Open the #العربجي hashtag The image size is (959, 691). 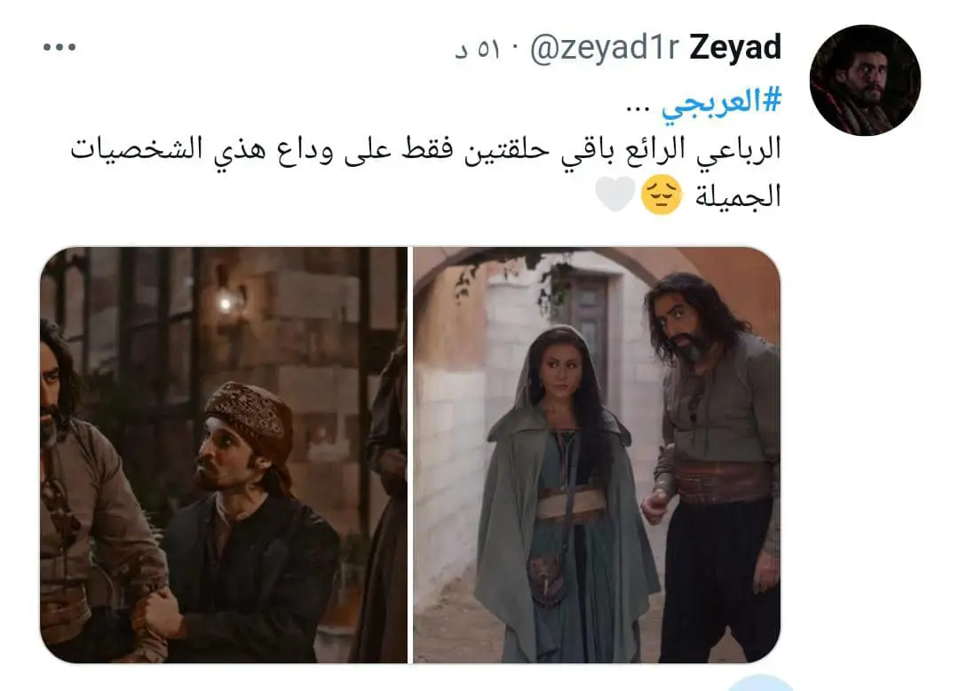[721, 101]
